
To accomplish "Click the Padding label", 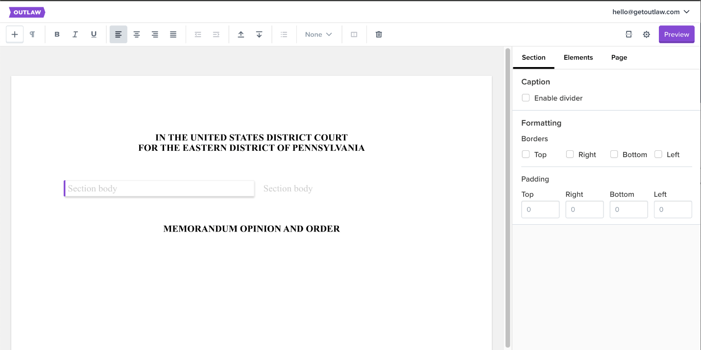I will coord(535,179).
